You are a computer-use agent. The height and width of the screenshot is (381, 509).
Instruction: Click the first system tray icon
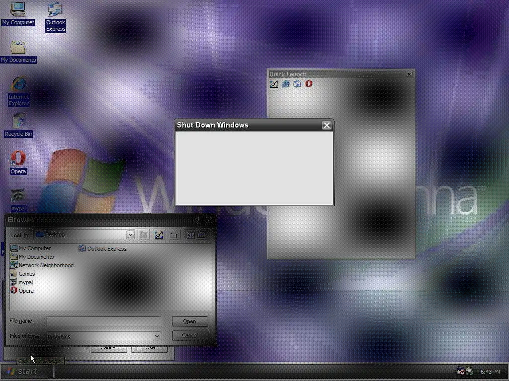tap(460, 371)
